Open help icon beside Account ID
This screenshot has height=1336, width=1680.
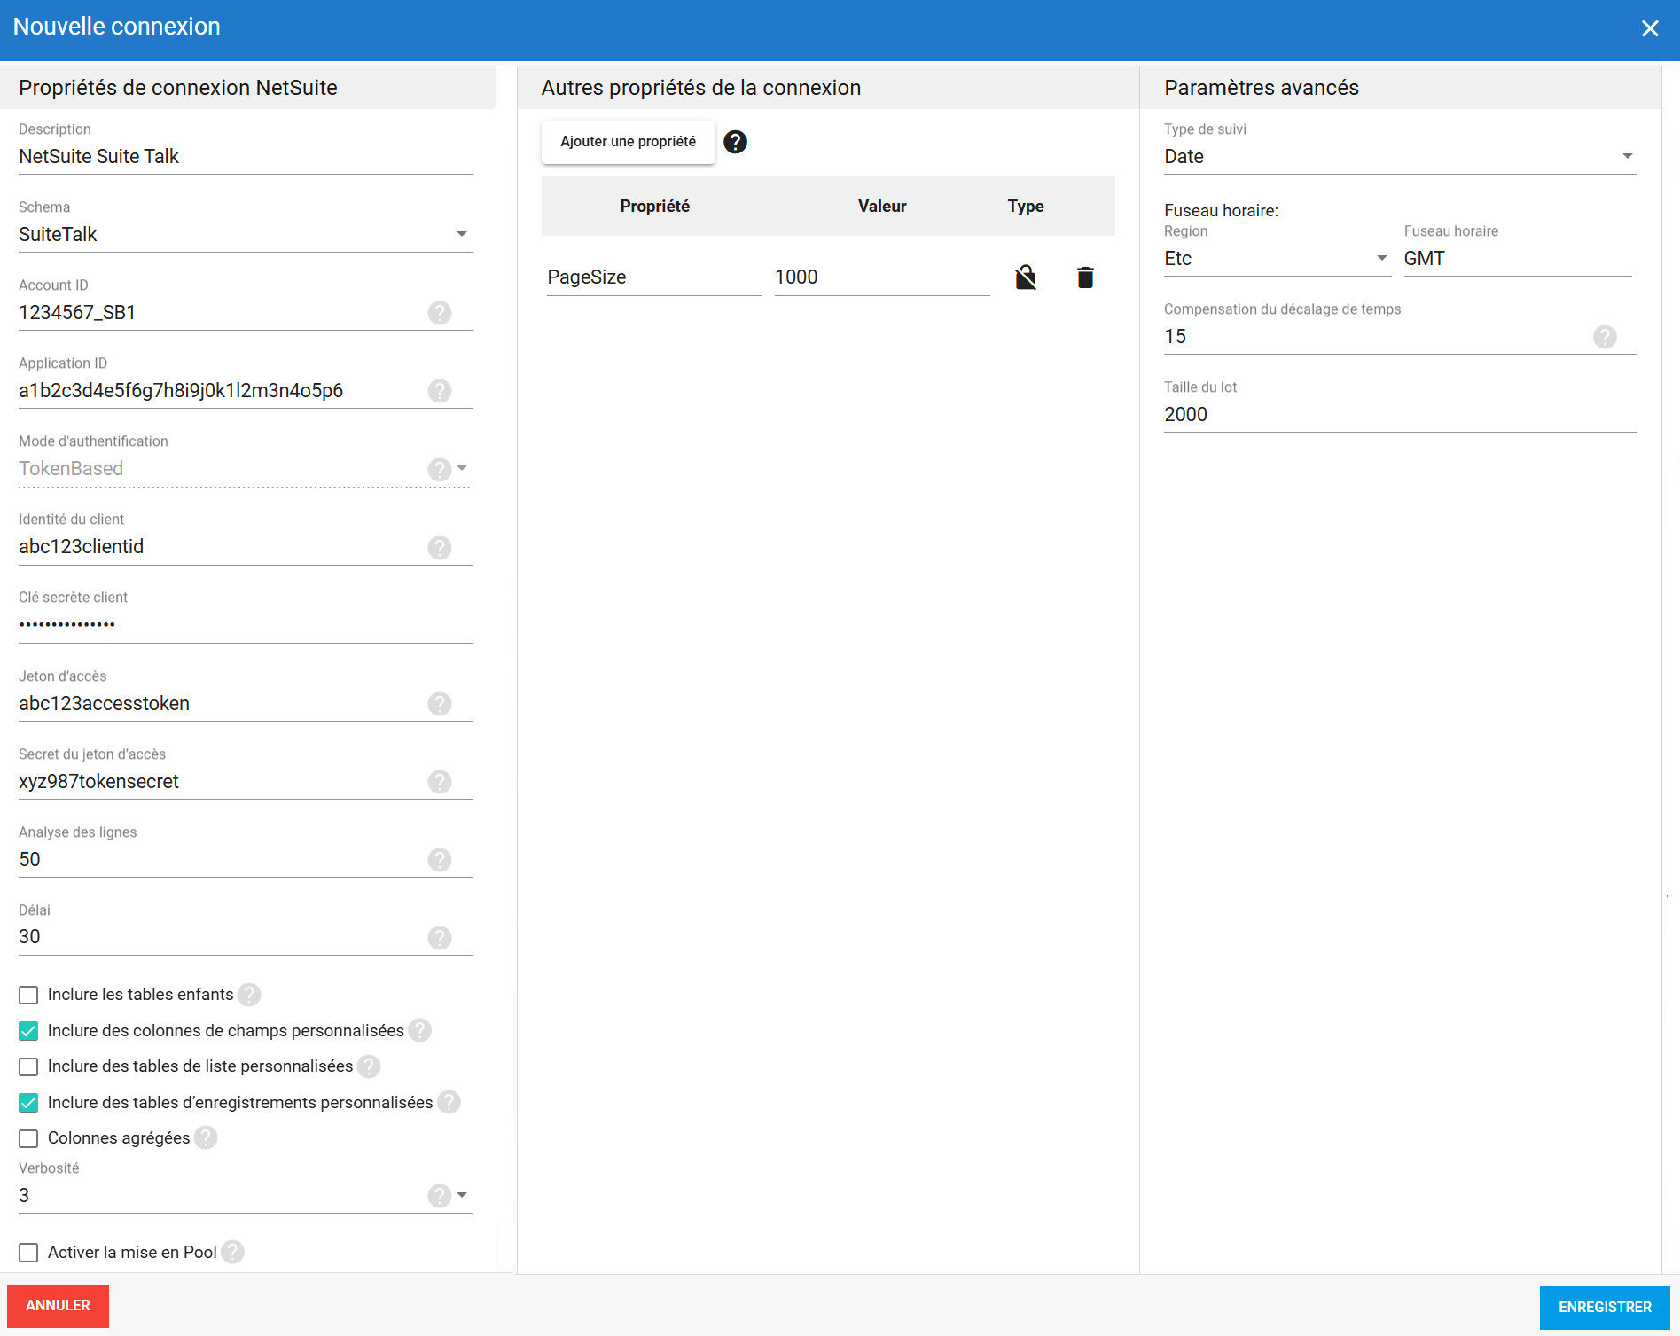click(440, 313)
